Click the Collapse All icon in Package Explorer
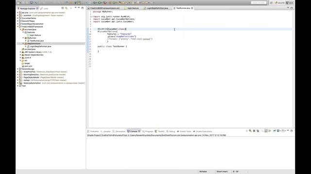311x174 pixels. click(x=63, y=8)
